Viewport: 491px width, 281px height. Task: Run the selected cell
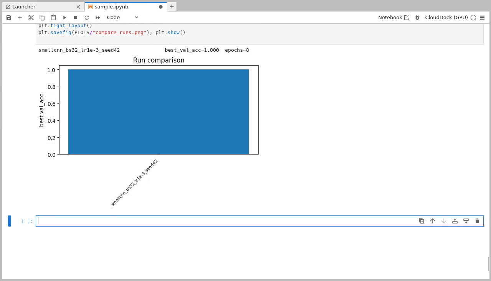pos(64,17)
